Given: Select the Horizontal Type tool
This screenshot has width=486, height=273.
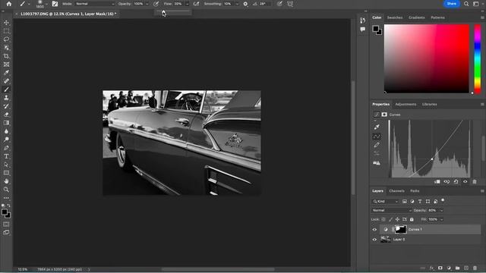Looking at the screenshot, I should 6,156.
